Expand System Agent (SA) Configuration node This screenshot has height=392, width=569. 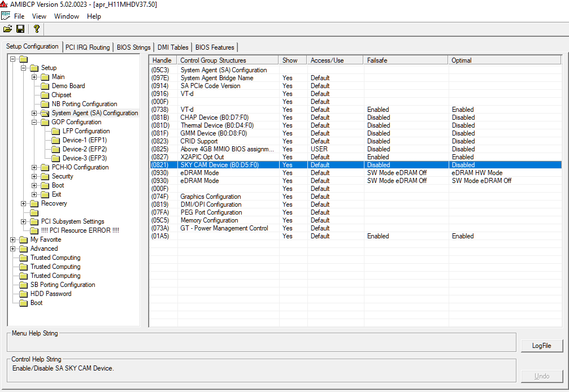[x=34, y=113]
